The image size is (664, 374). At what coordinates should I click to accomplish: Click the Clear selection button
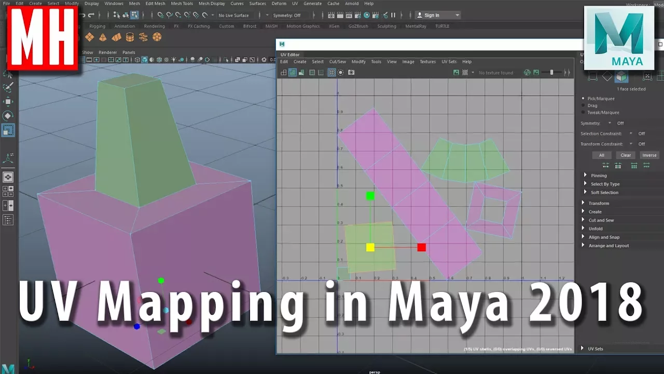tap(626, 155)
